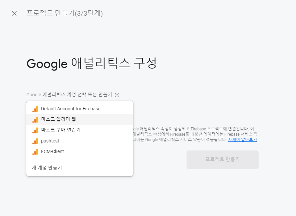Screen dimensions: 296x216
Task: Click analytics icon next to pushtest
Action: pos(35,141)
